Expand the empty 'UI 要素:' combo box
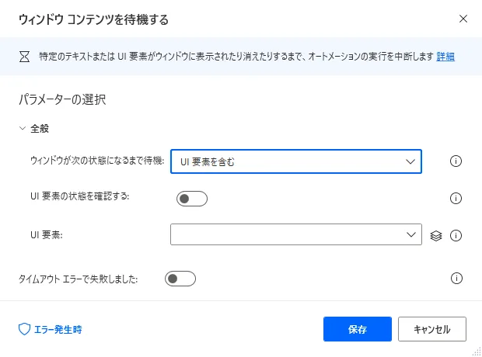Viewport: 482px width, 357px height. coord(295,234)
